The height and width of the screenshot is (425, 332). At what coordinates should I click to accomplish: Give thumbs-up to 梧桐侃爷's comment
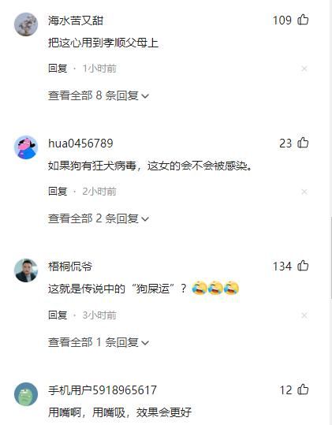[303, 266]
